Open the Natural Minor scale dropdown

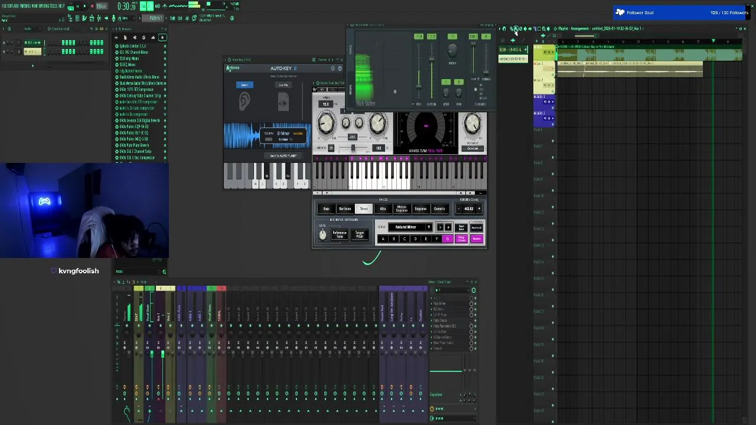click(410, 227)
